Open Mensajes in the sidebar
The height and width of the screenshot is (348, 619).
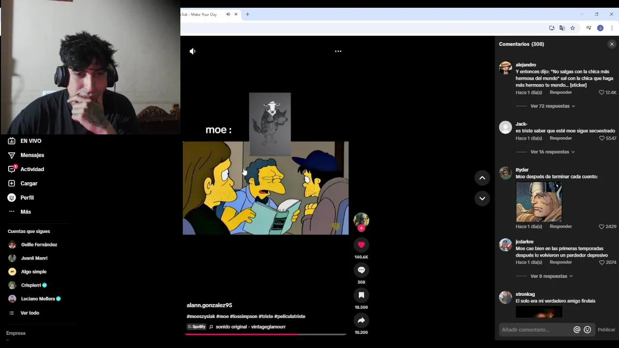[26, 155]
